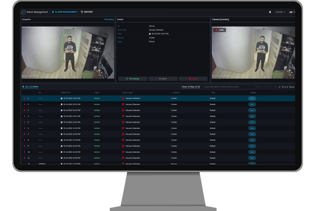Image resolution: width=327 pixels, height=211 pixels.
Task: Click the Intrusion Detection value in Details
Action: click(156, 30)
